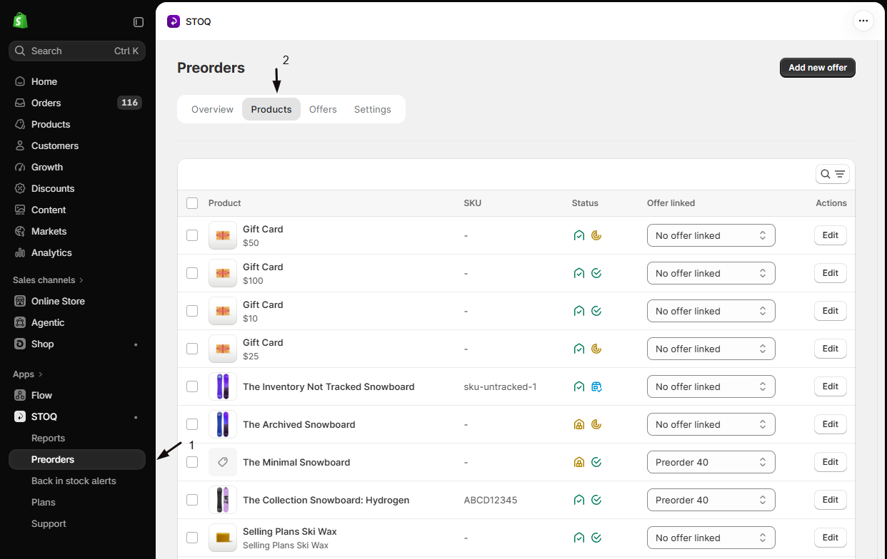Switch to the Offers tab
Screen dimensions: 887x559
323,109
